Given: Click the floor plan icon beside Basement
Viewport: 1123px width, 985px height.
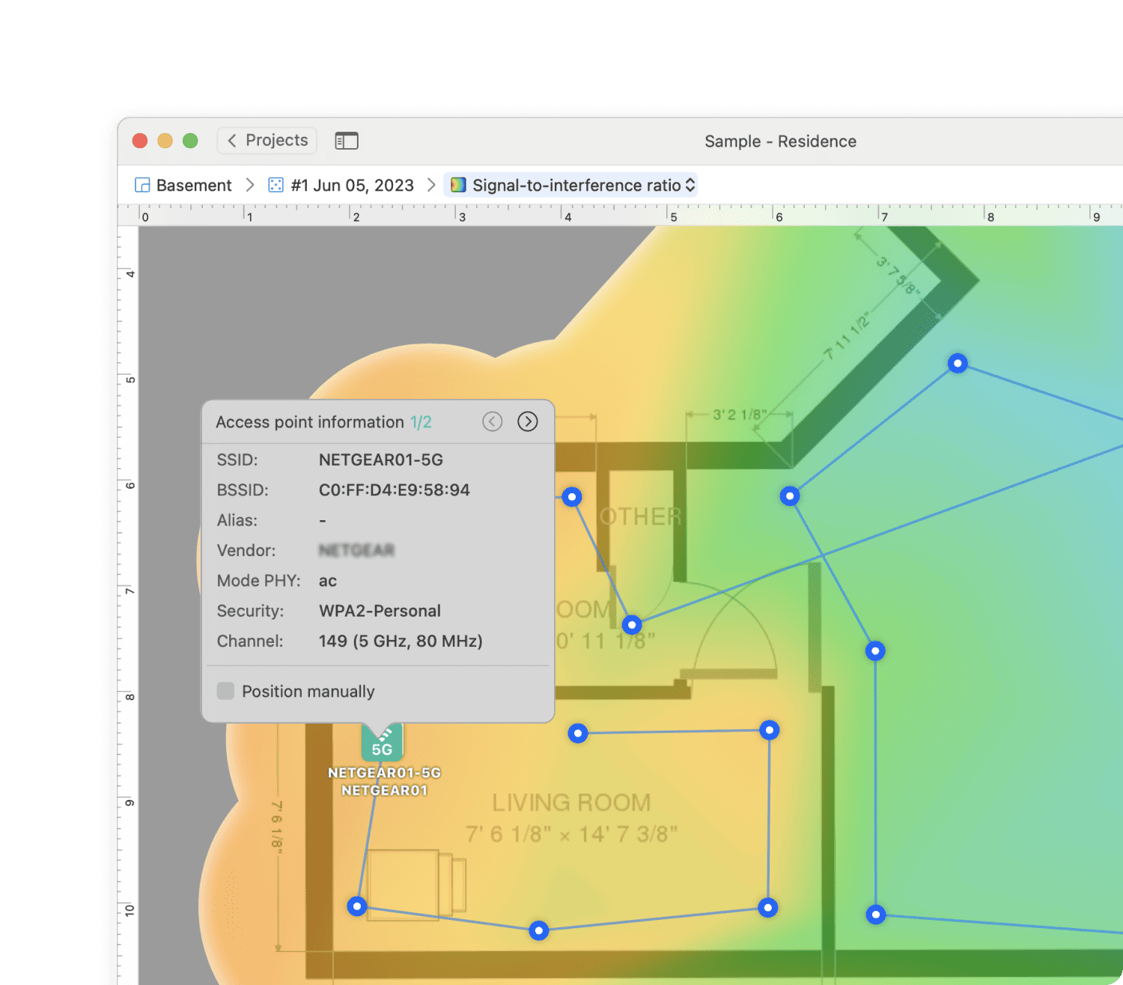Looking at the screenshot, I should [x=141, y=185].
